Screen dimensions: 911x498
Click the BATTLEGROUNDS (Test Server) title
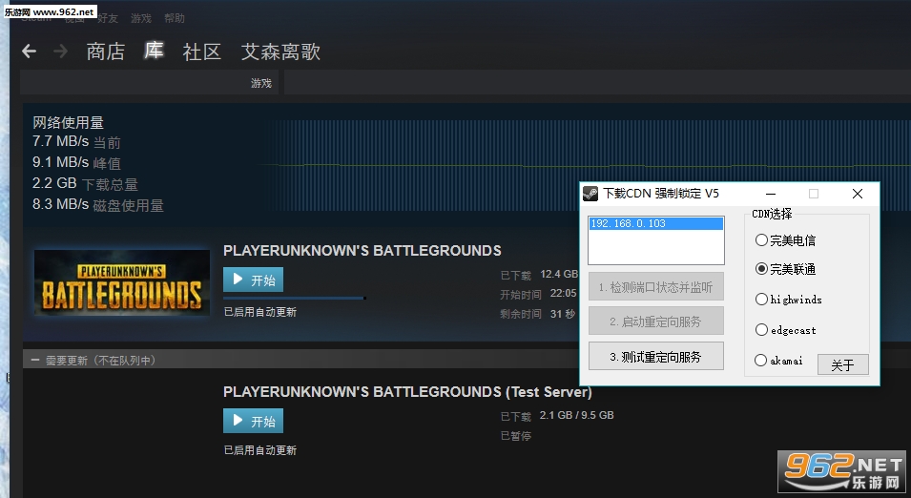(x=407, y=392)
